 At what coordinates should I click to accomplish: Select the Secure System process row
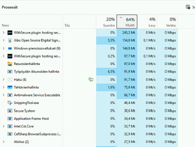(x=89, y=111)
